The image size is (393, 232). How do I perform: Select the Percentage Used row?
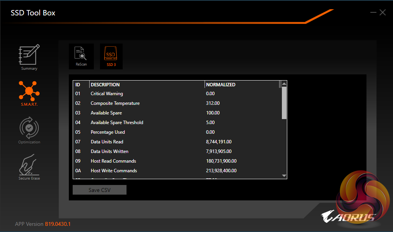177,132
